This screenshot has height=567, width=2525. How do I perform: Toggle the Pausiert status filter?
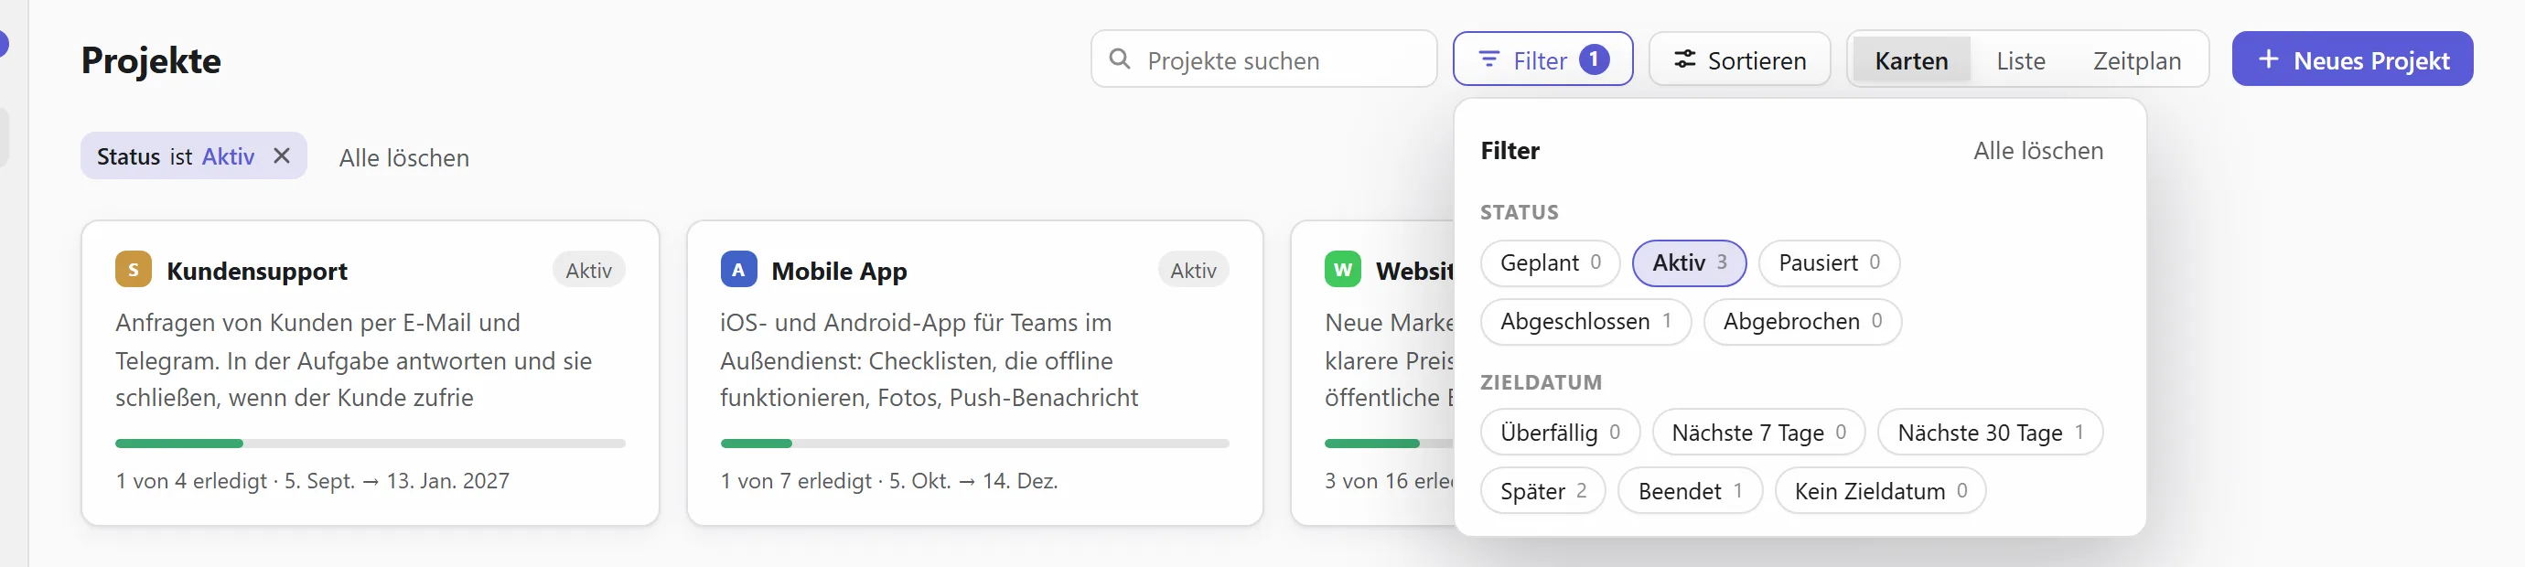[x=1829, y=262]
